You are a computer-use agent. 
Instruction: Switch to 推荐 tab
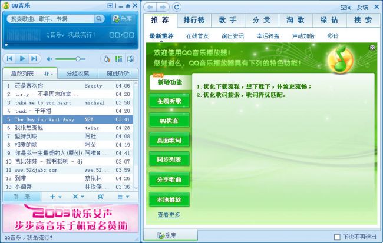(160, 20)
